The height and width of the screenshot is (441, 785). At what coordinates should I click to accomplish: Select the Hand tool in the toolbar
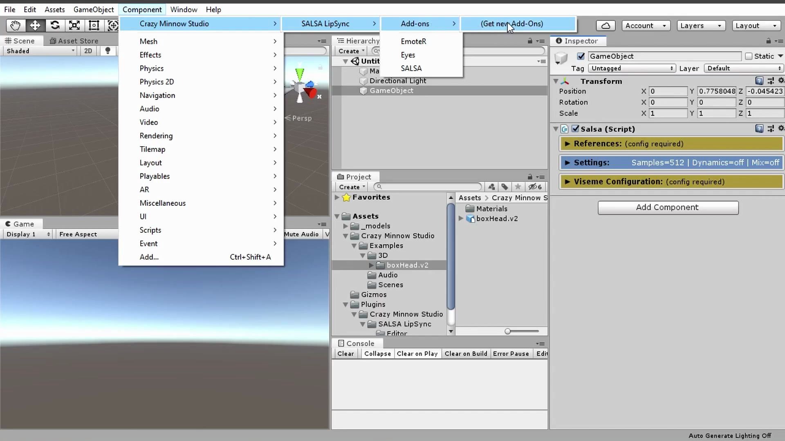click(16, 25)
